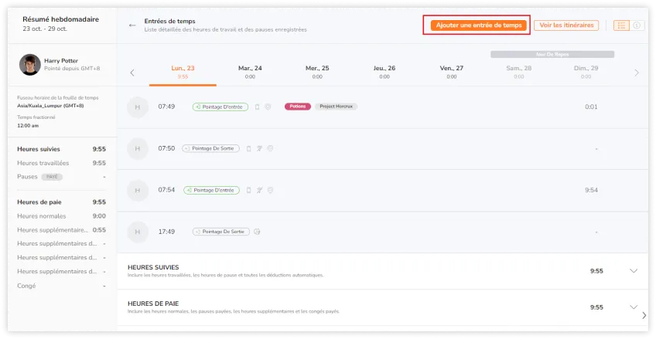Click the icon next to the 17:49 Pointage De Sortie
This screenshot has width=656, height=339.
[257, 231]
